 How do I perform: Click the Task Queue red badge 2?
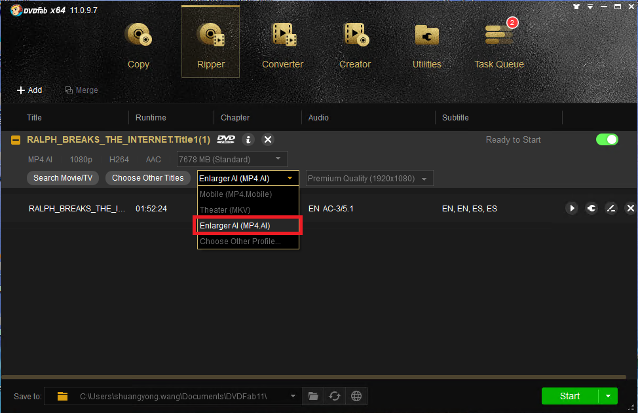pyautogui.click(x=512, y=22)
